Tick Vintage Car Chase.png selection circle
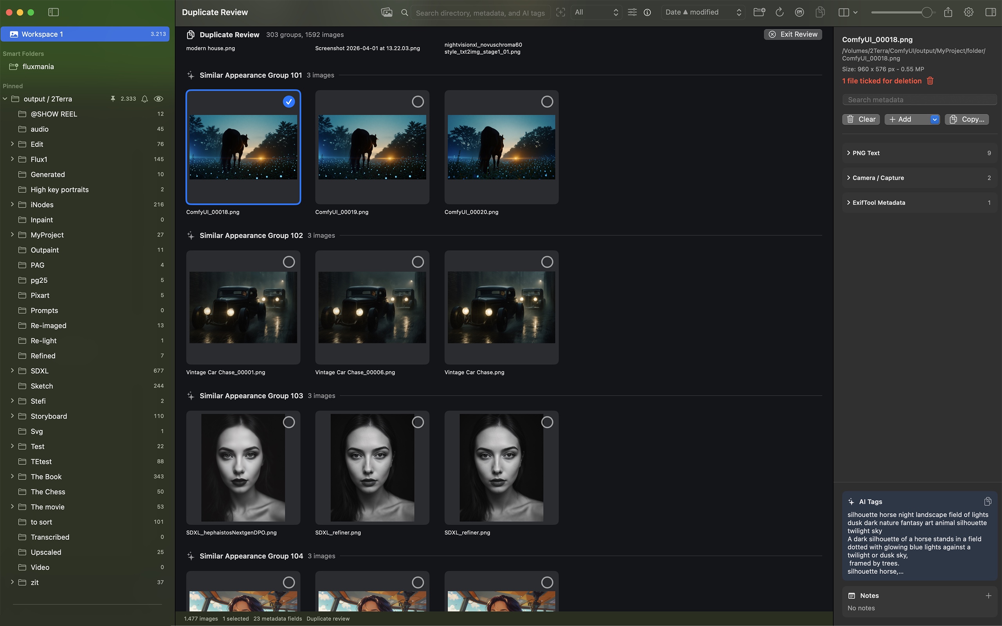Image resolution: width=1002 pixels, height=626 pixels. 547,262
